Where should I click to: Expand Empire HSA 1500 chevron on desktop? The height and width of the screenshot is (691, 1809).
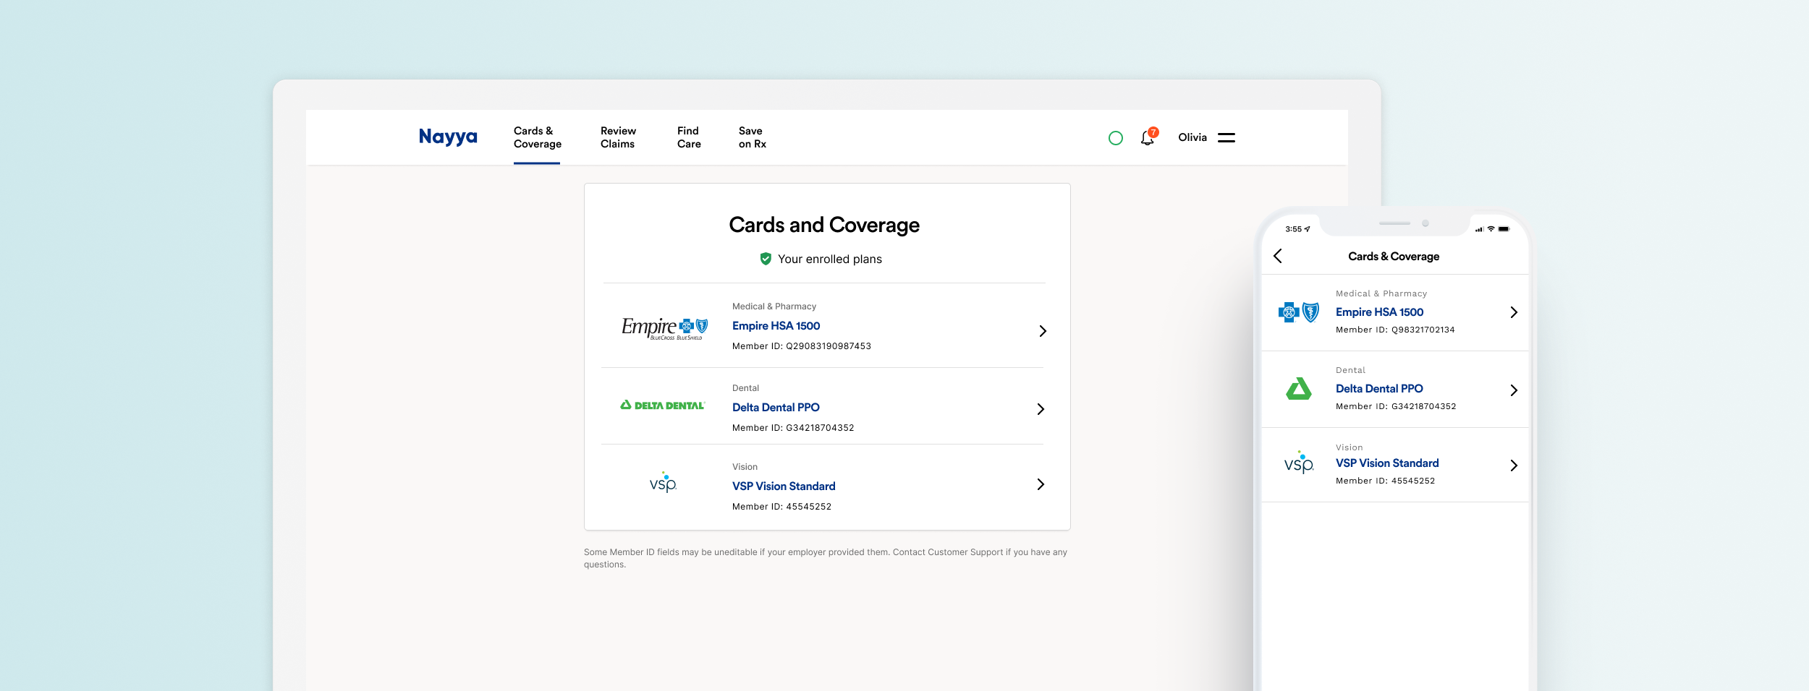click(1043, 331)
